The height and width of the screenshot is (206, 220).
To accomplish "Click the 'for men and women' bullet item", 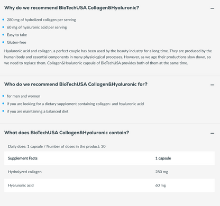I will (x=23, y=96).
